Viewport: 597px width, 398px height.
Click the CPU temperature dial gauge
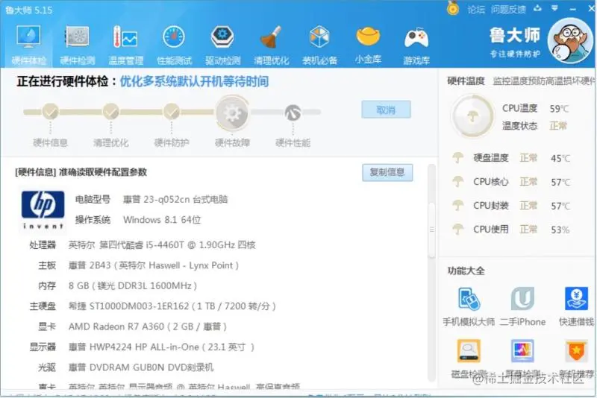(472, 116)
